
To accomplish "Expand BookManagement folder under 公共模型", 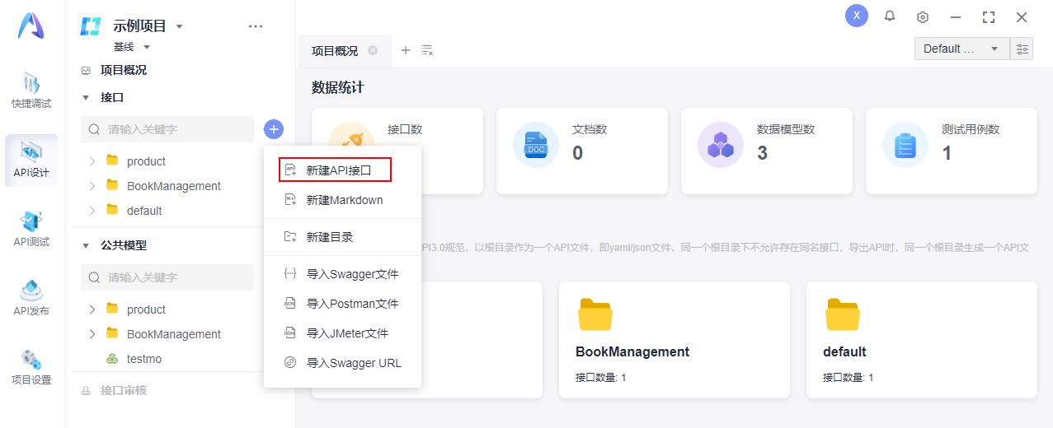I will tap(92, 334).
